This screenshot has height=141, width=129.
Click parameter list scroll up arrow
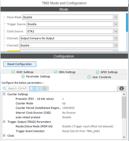tap(124, 94)
